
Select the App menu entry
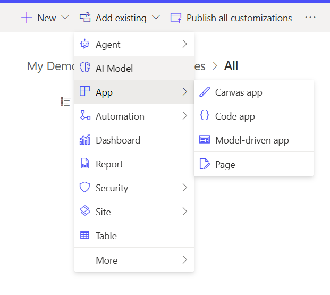click(x=134, y=92)
